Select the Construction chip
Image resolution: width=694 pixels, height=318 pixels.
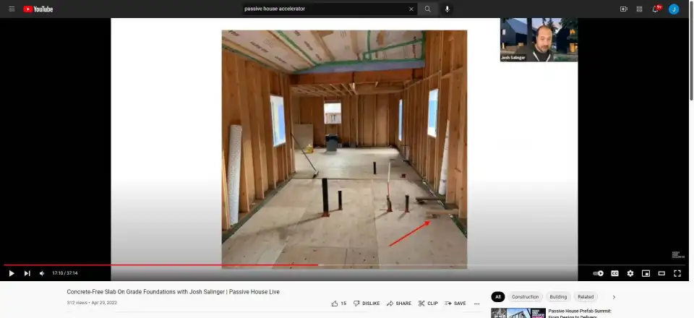[x=525, y=297]
